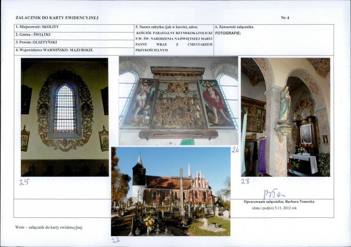Click the heading 'ZAŁACZNIK DO KARTY EWIDENCYJNEJ'
Image resolution: width=351 pixels, height=247 pixels.
57,18
